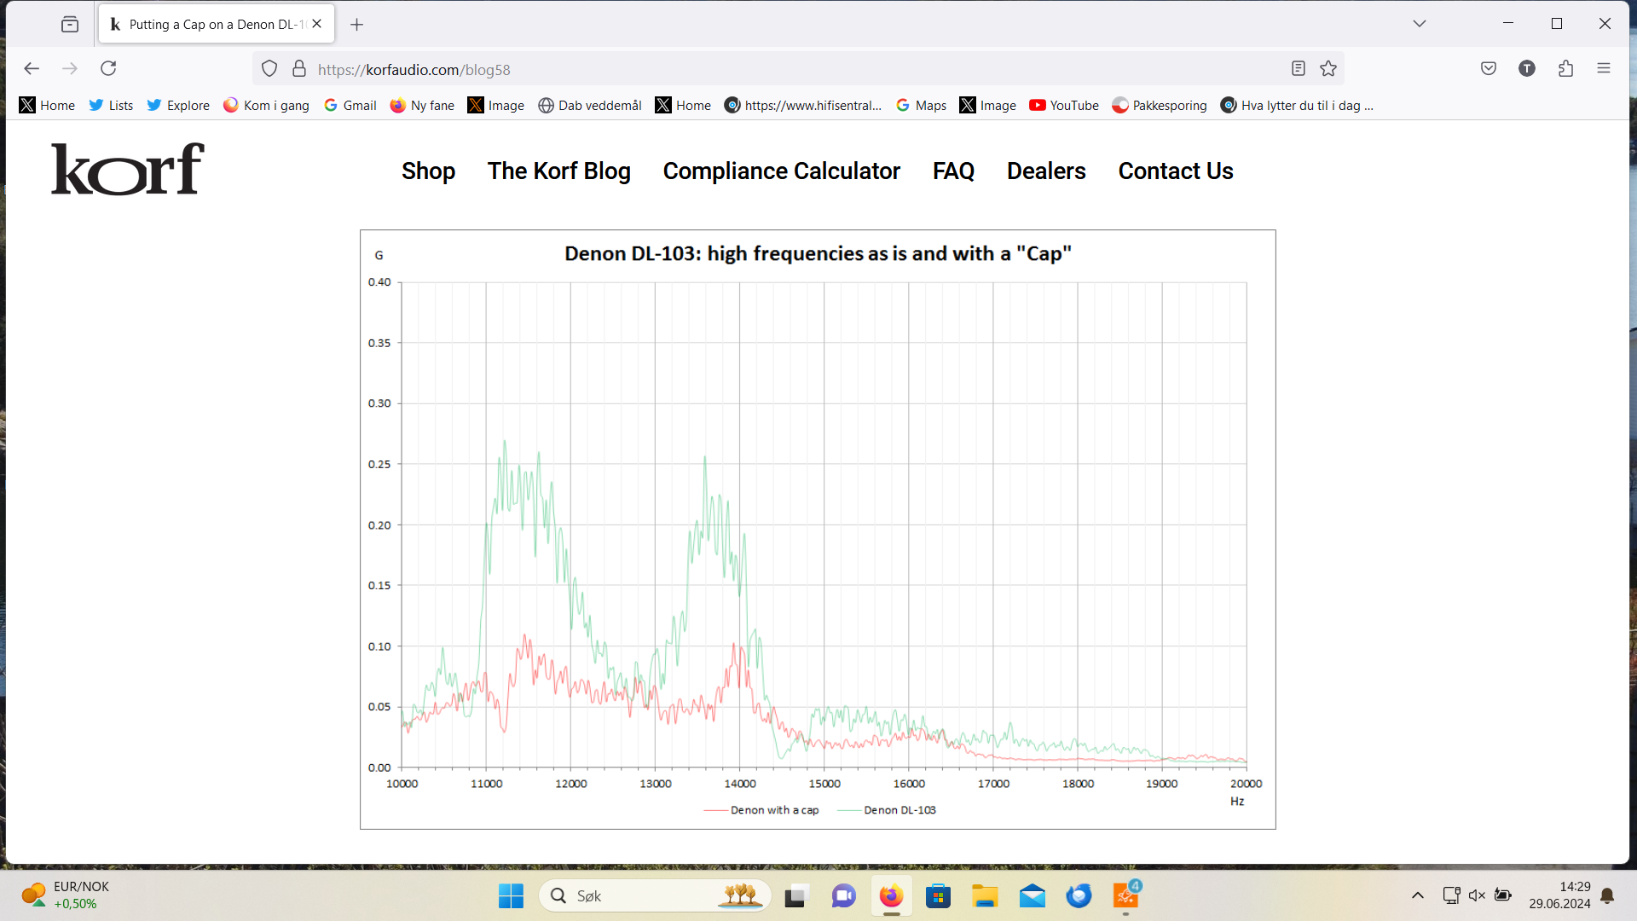The image size is (1637, 921).
Task: Close the Putting a Cap on a Denon tab
Action: point(317,24)
